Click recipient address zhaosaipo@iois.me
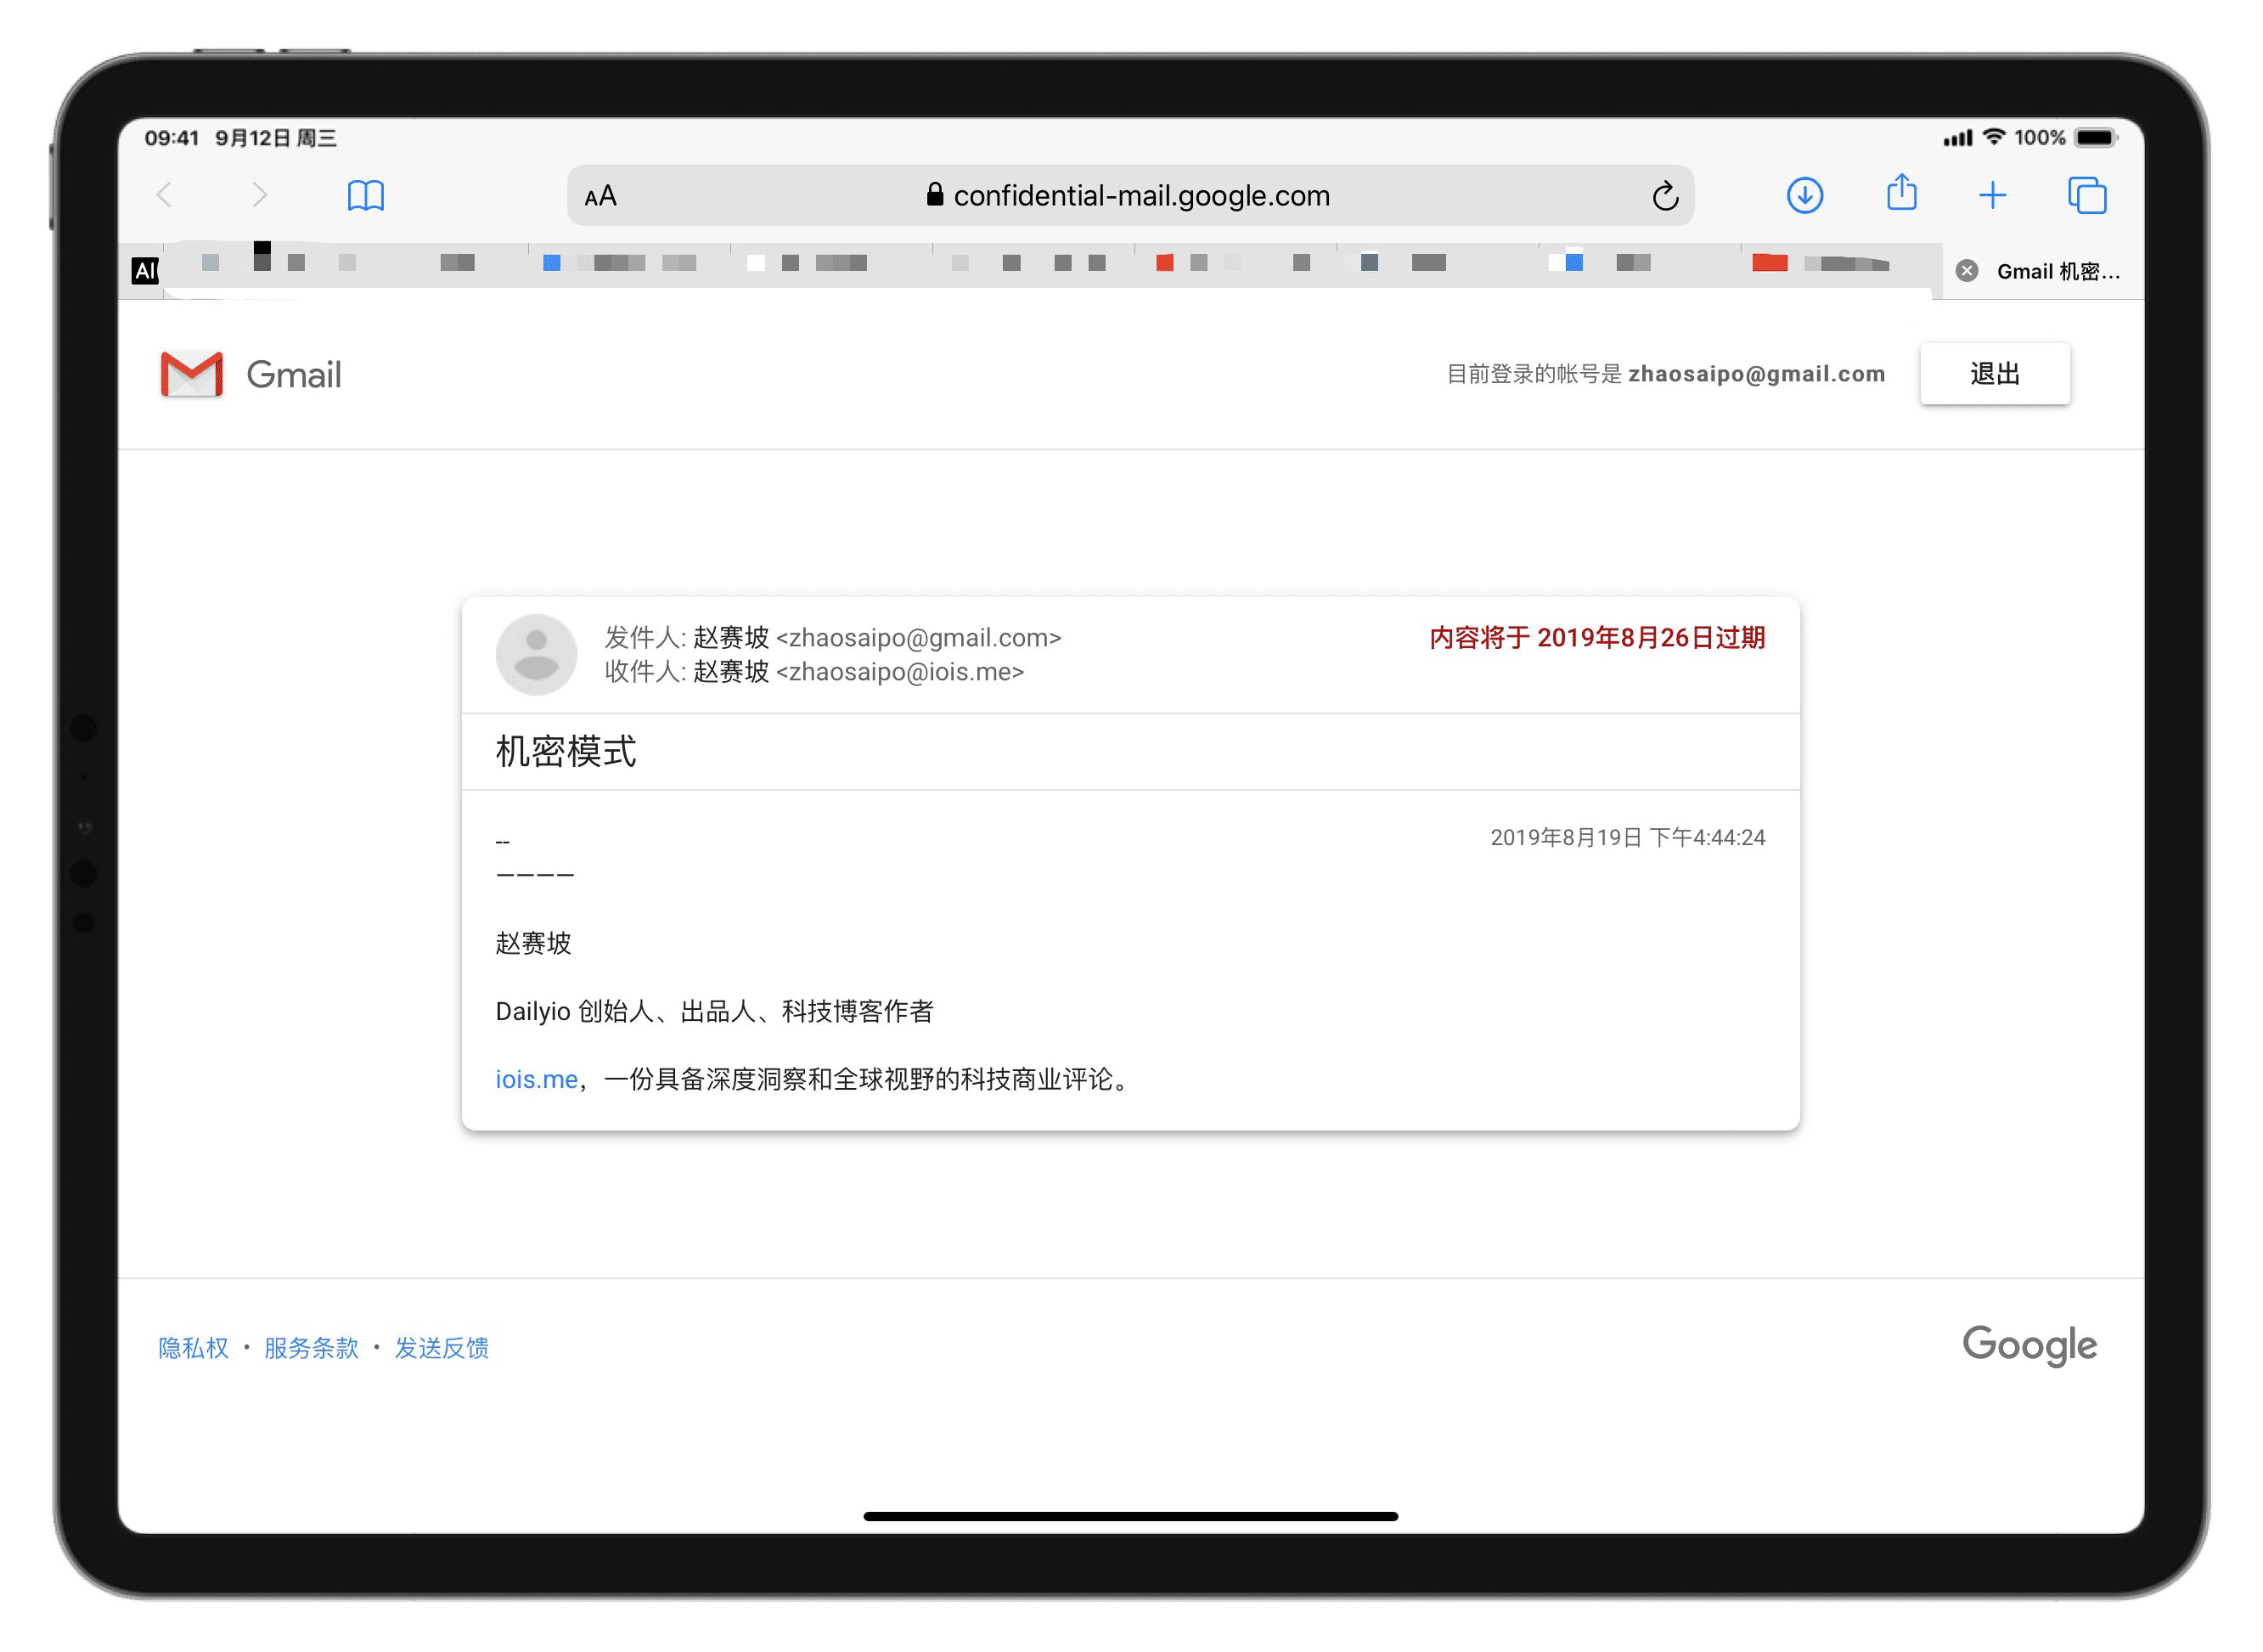 [899, 672]
